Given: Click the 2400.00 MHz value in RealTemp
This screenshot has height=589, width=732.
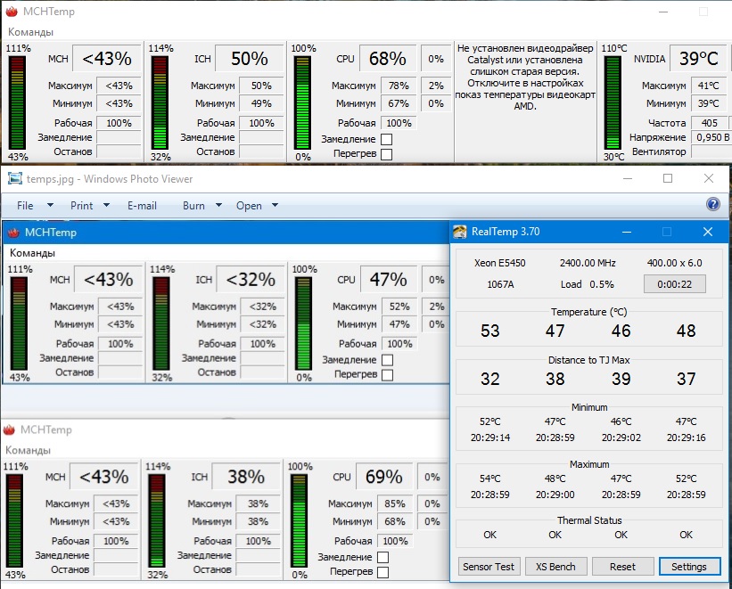Looking at the screenshot, I should click(588, 263).
